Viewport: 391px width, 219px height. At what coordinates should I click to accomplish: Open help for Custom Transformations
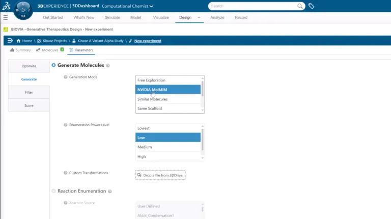66,173
